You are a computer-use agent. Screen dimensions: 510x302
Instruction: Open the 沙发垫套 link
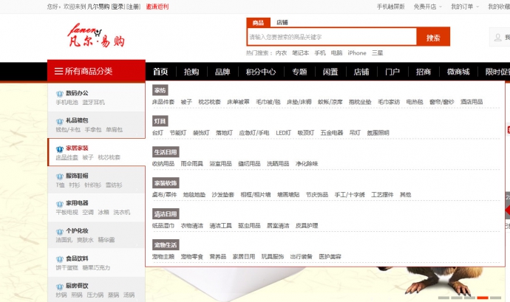pos(222,195)
